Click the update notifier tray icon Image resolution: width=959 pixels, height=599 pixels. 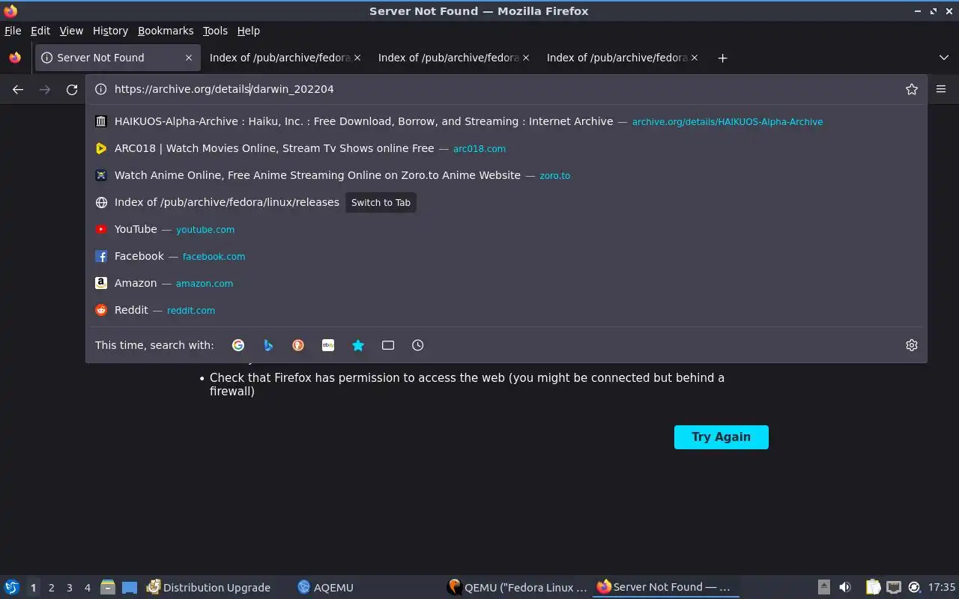914,588
